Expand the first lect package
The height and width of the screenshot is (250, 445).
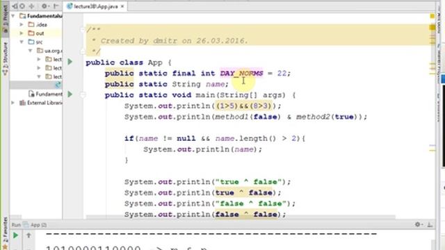pyautogui.click(x=39, y=59)
